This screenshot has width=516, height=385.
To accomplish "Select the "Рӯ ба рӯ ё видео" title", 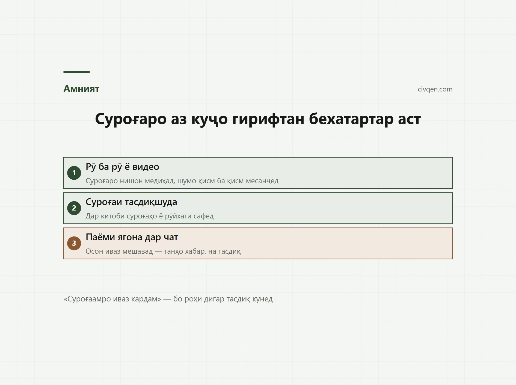I will [122, 167].
